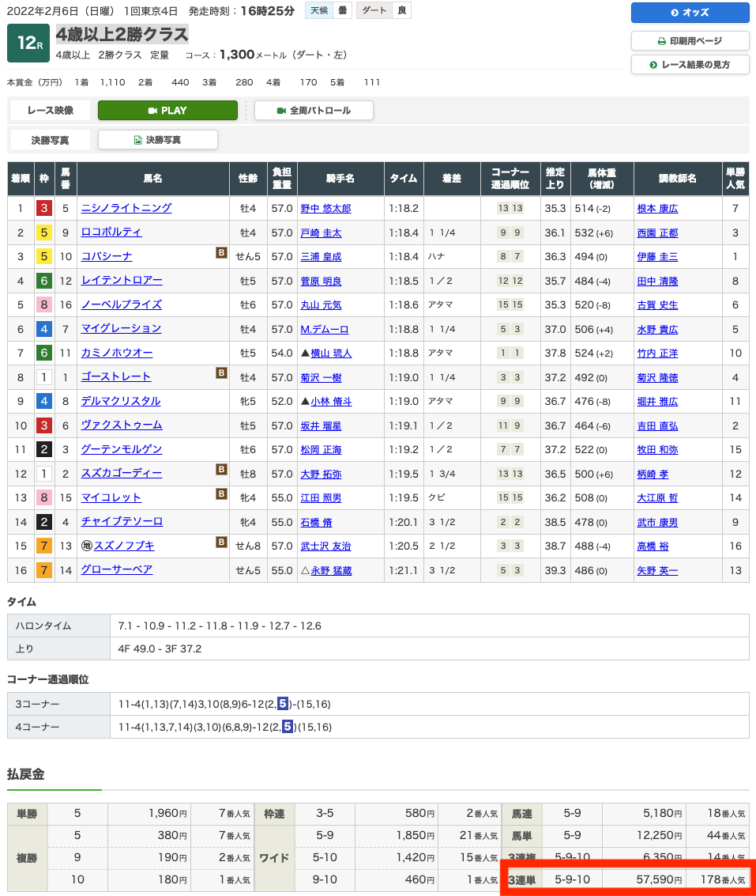Click the 単勝人気 column header

coord(735,178)
